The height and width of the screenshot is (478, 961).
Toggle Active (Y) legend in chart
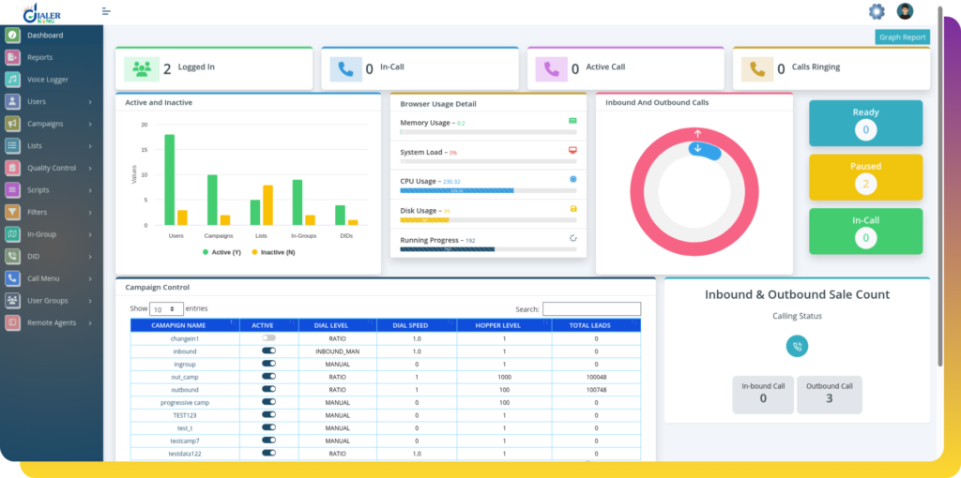pos(221,252)
